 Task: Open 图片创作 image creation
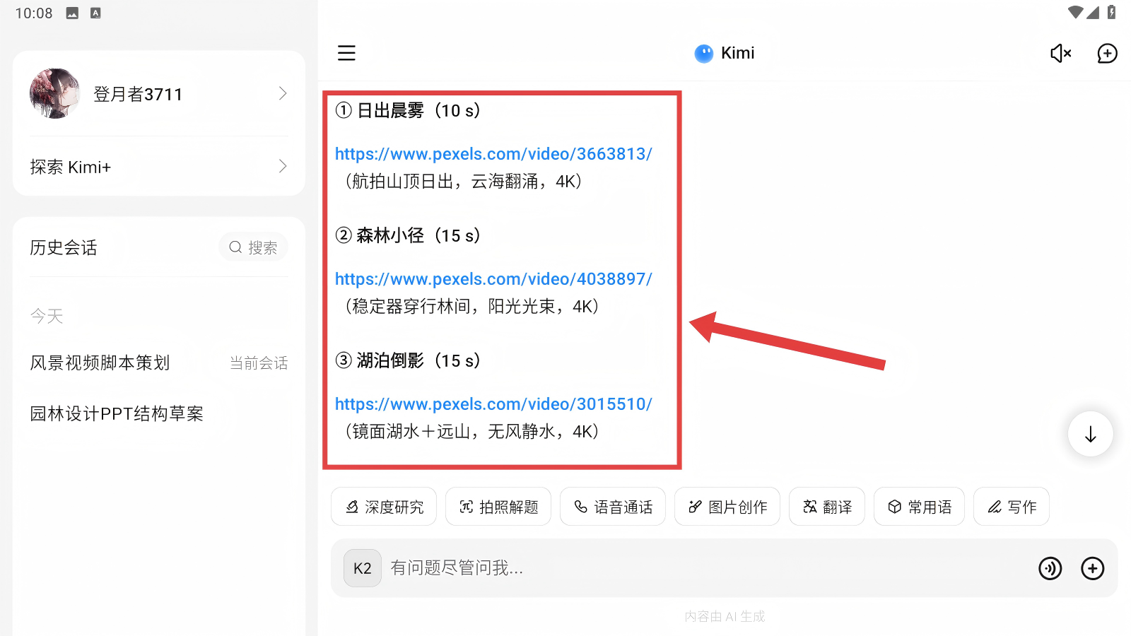[727, 507]
